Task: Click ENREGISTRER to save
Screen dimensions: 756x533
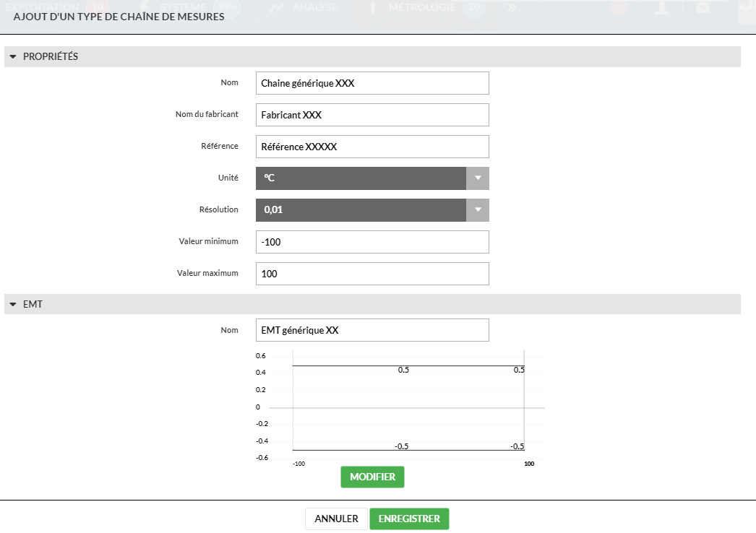Action: point(409,519)
